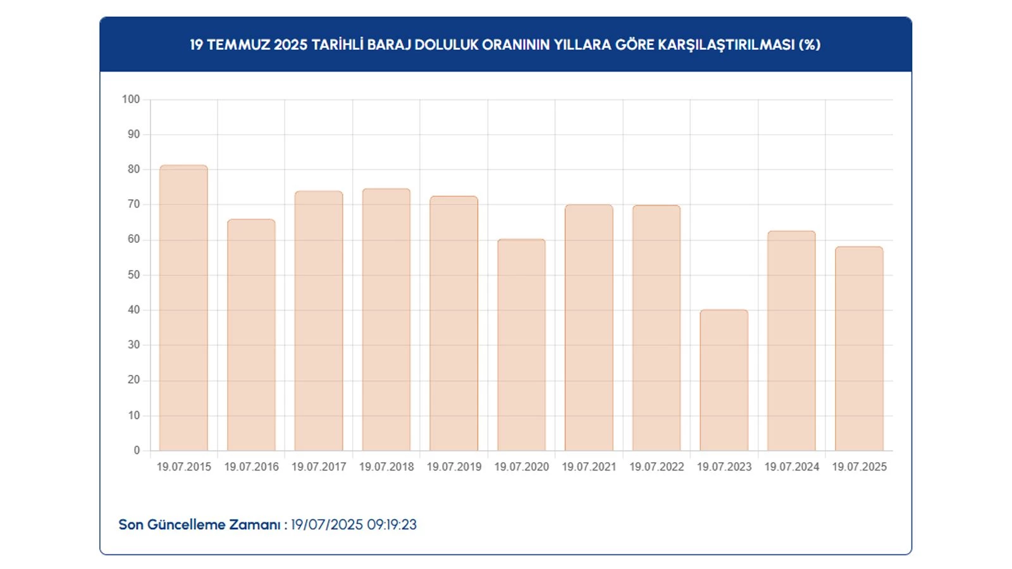Click the 19.07.2021 bar
This screenshot has height=569, width=1012.
coord(589,327)
